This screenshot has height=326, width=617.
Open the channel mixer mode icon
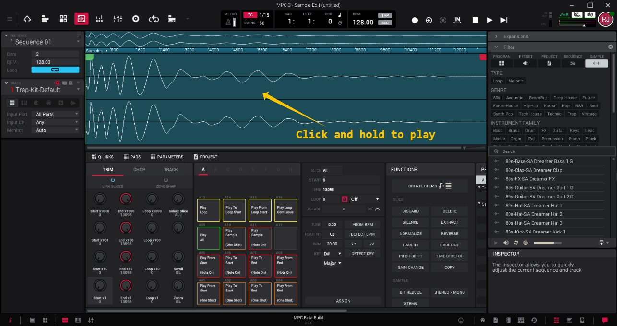[118, 19]
